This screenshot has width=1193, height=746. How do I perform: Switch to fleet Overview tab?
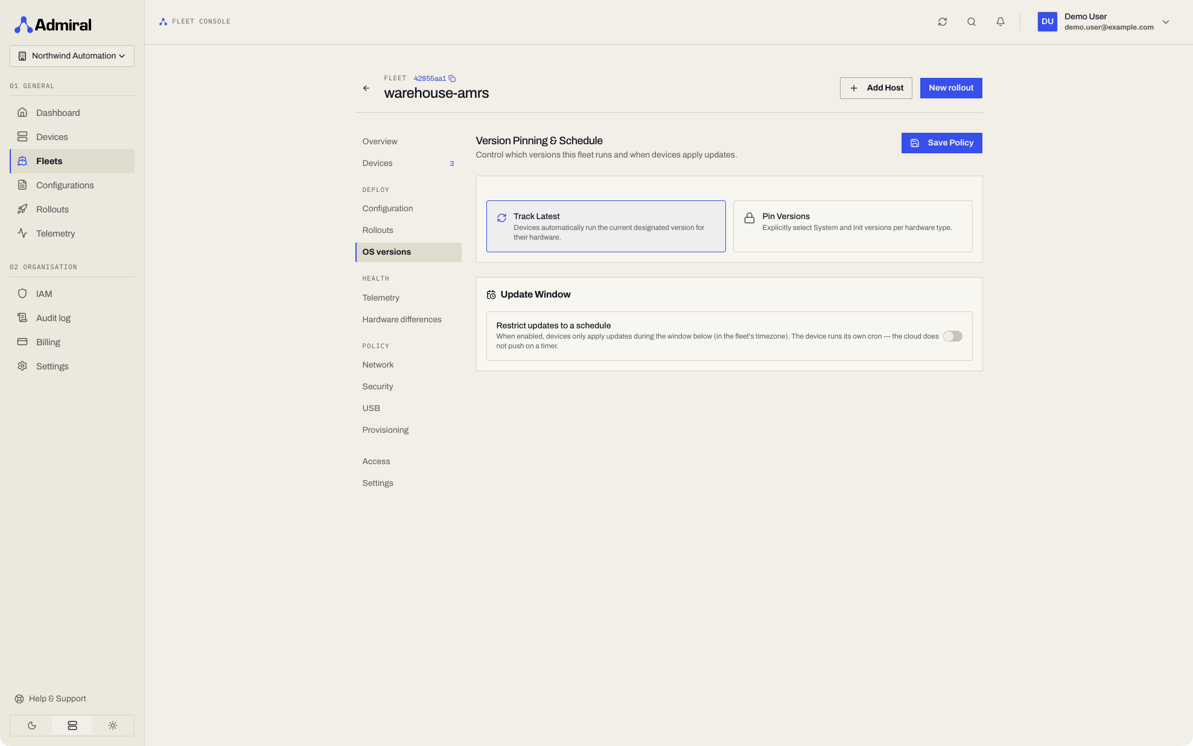[x=409, y=141]
